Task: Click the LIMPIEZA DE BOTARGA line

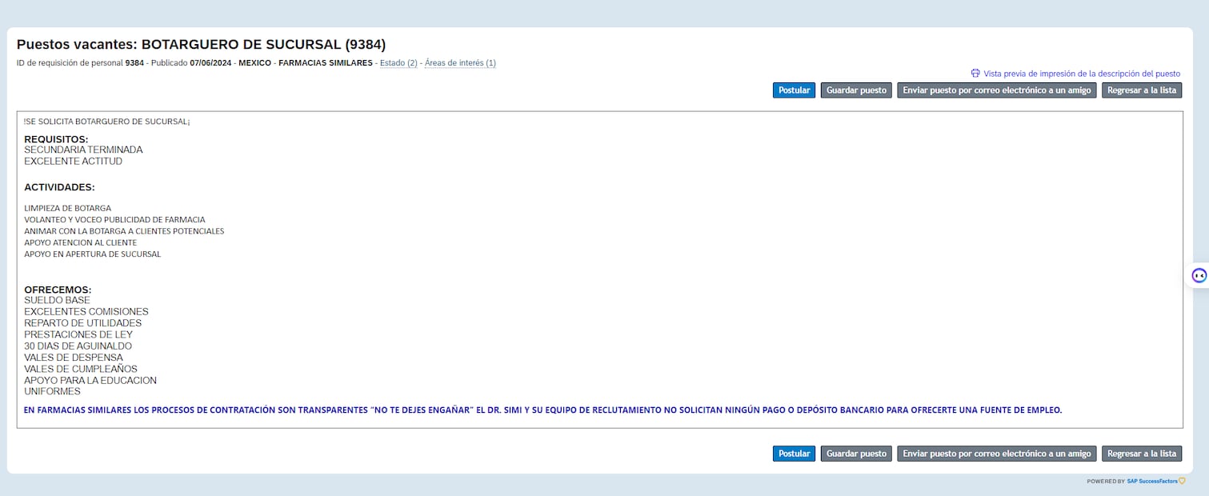Action: tap(67, 208)
